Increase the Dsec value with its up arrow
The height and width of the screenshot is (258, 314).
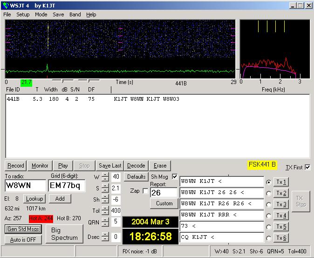[x=105, y=234]
